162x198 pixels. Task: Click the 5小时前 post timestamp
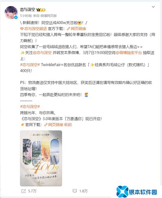[26, 16]
